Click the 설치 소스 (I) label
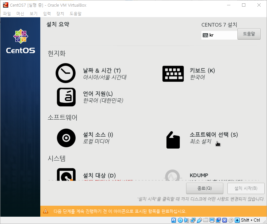Viewport: 267px width, 224px height. (x=98, y=135)
